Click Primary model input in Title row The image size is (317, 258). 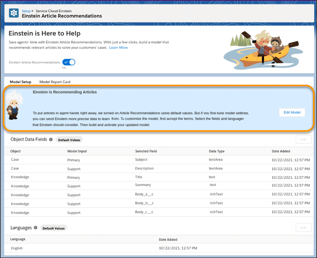coord(74,177)
